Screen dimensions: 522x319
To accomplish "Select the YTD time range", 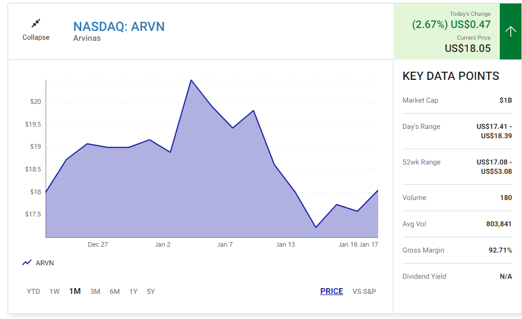I will point(33,292).
